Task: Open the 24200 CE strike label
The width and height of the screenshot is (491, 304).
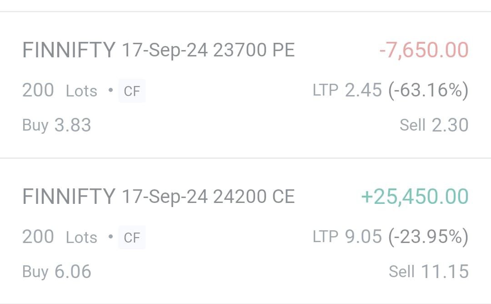Action: tap(254, 197)
